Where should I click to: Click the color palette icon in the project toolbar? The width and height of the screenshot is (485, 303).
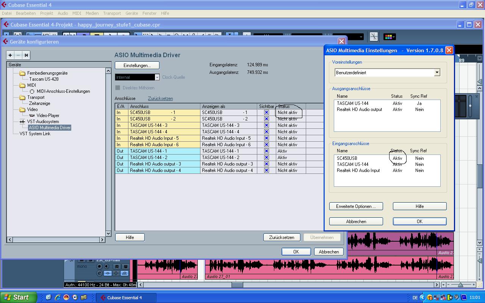pos(388,37)
